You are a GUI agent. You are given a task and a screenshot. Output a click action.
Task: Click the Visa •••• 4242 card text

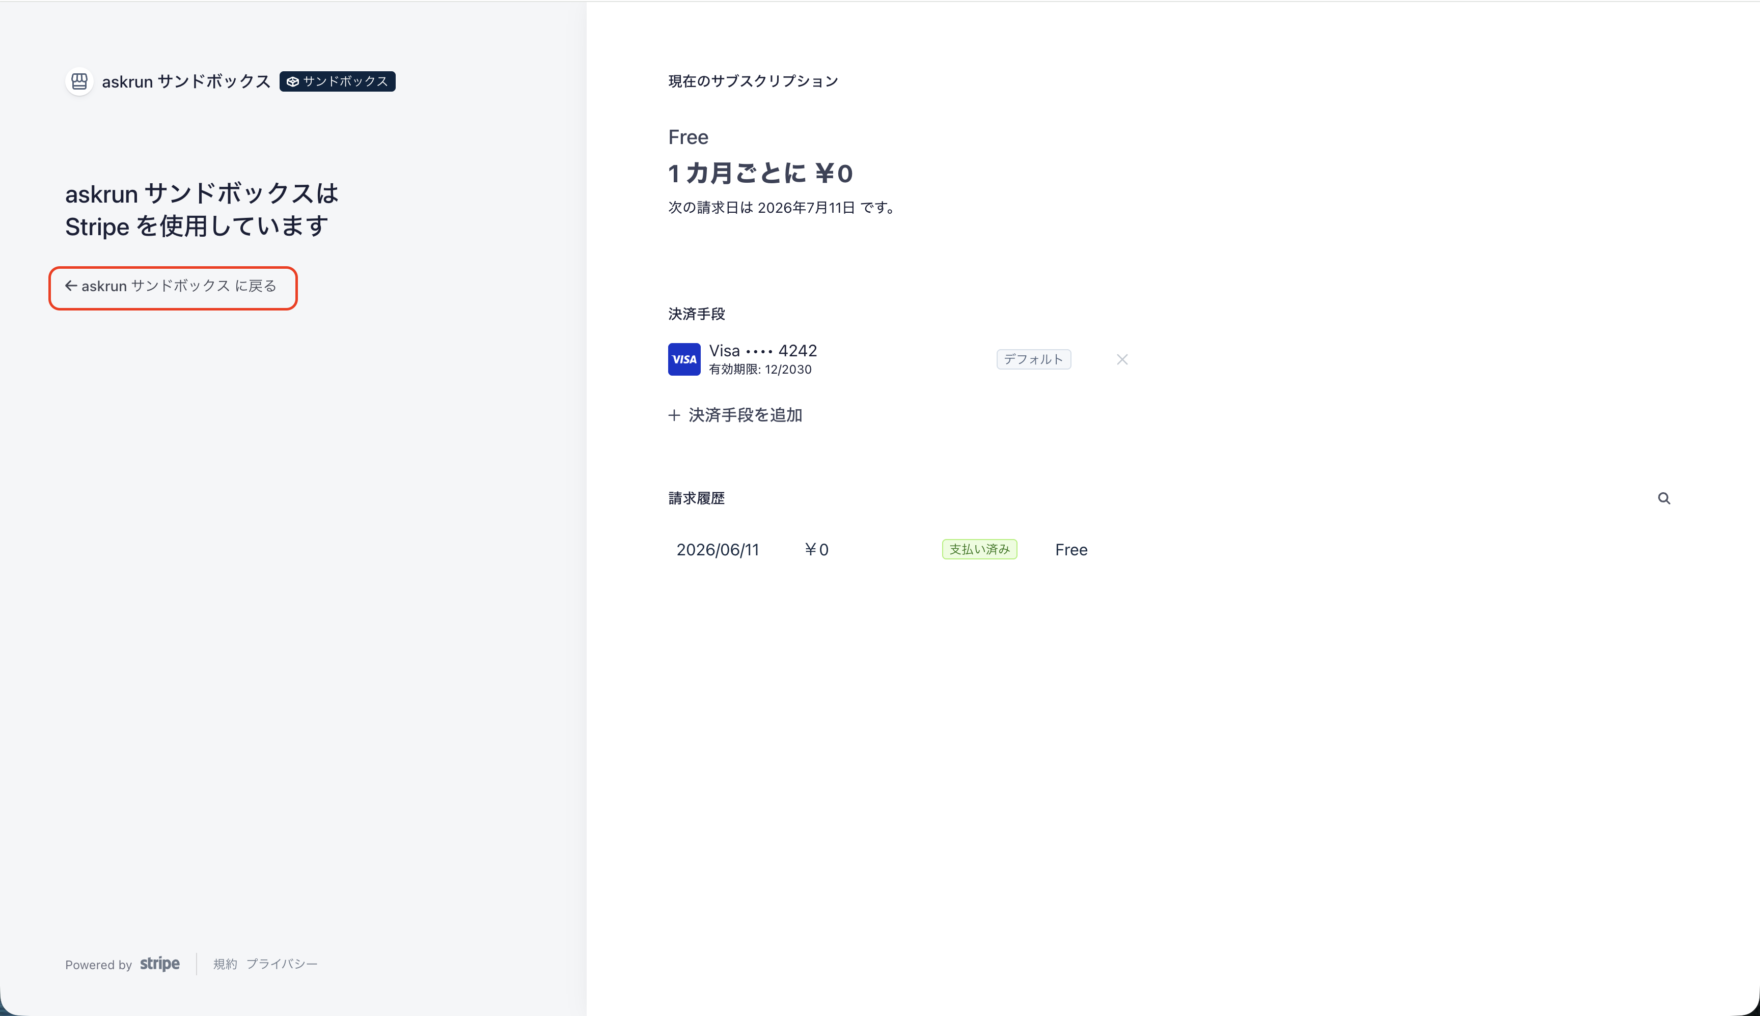[x=763, y=351]
